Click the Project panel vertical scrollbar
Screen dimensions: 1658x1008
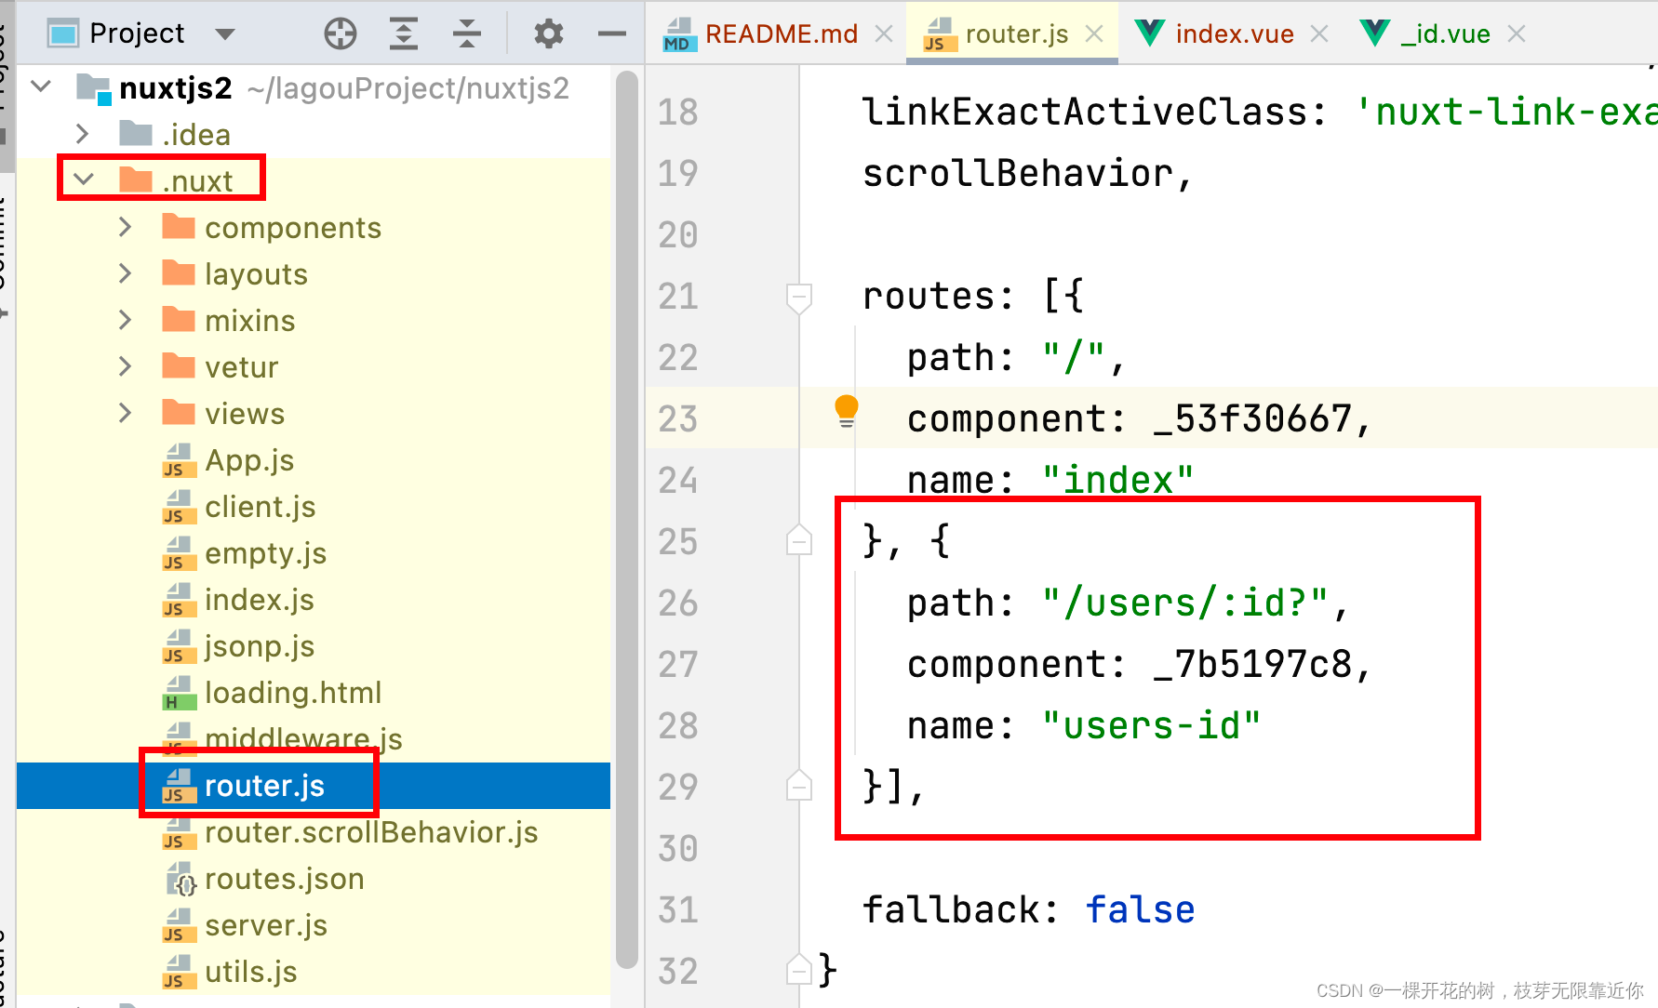click(x=627, y=521)
